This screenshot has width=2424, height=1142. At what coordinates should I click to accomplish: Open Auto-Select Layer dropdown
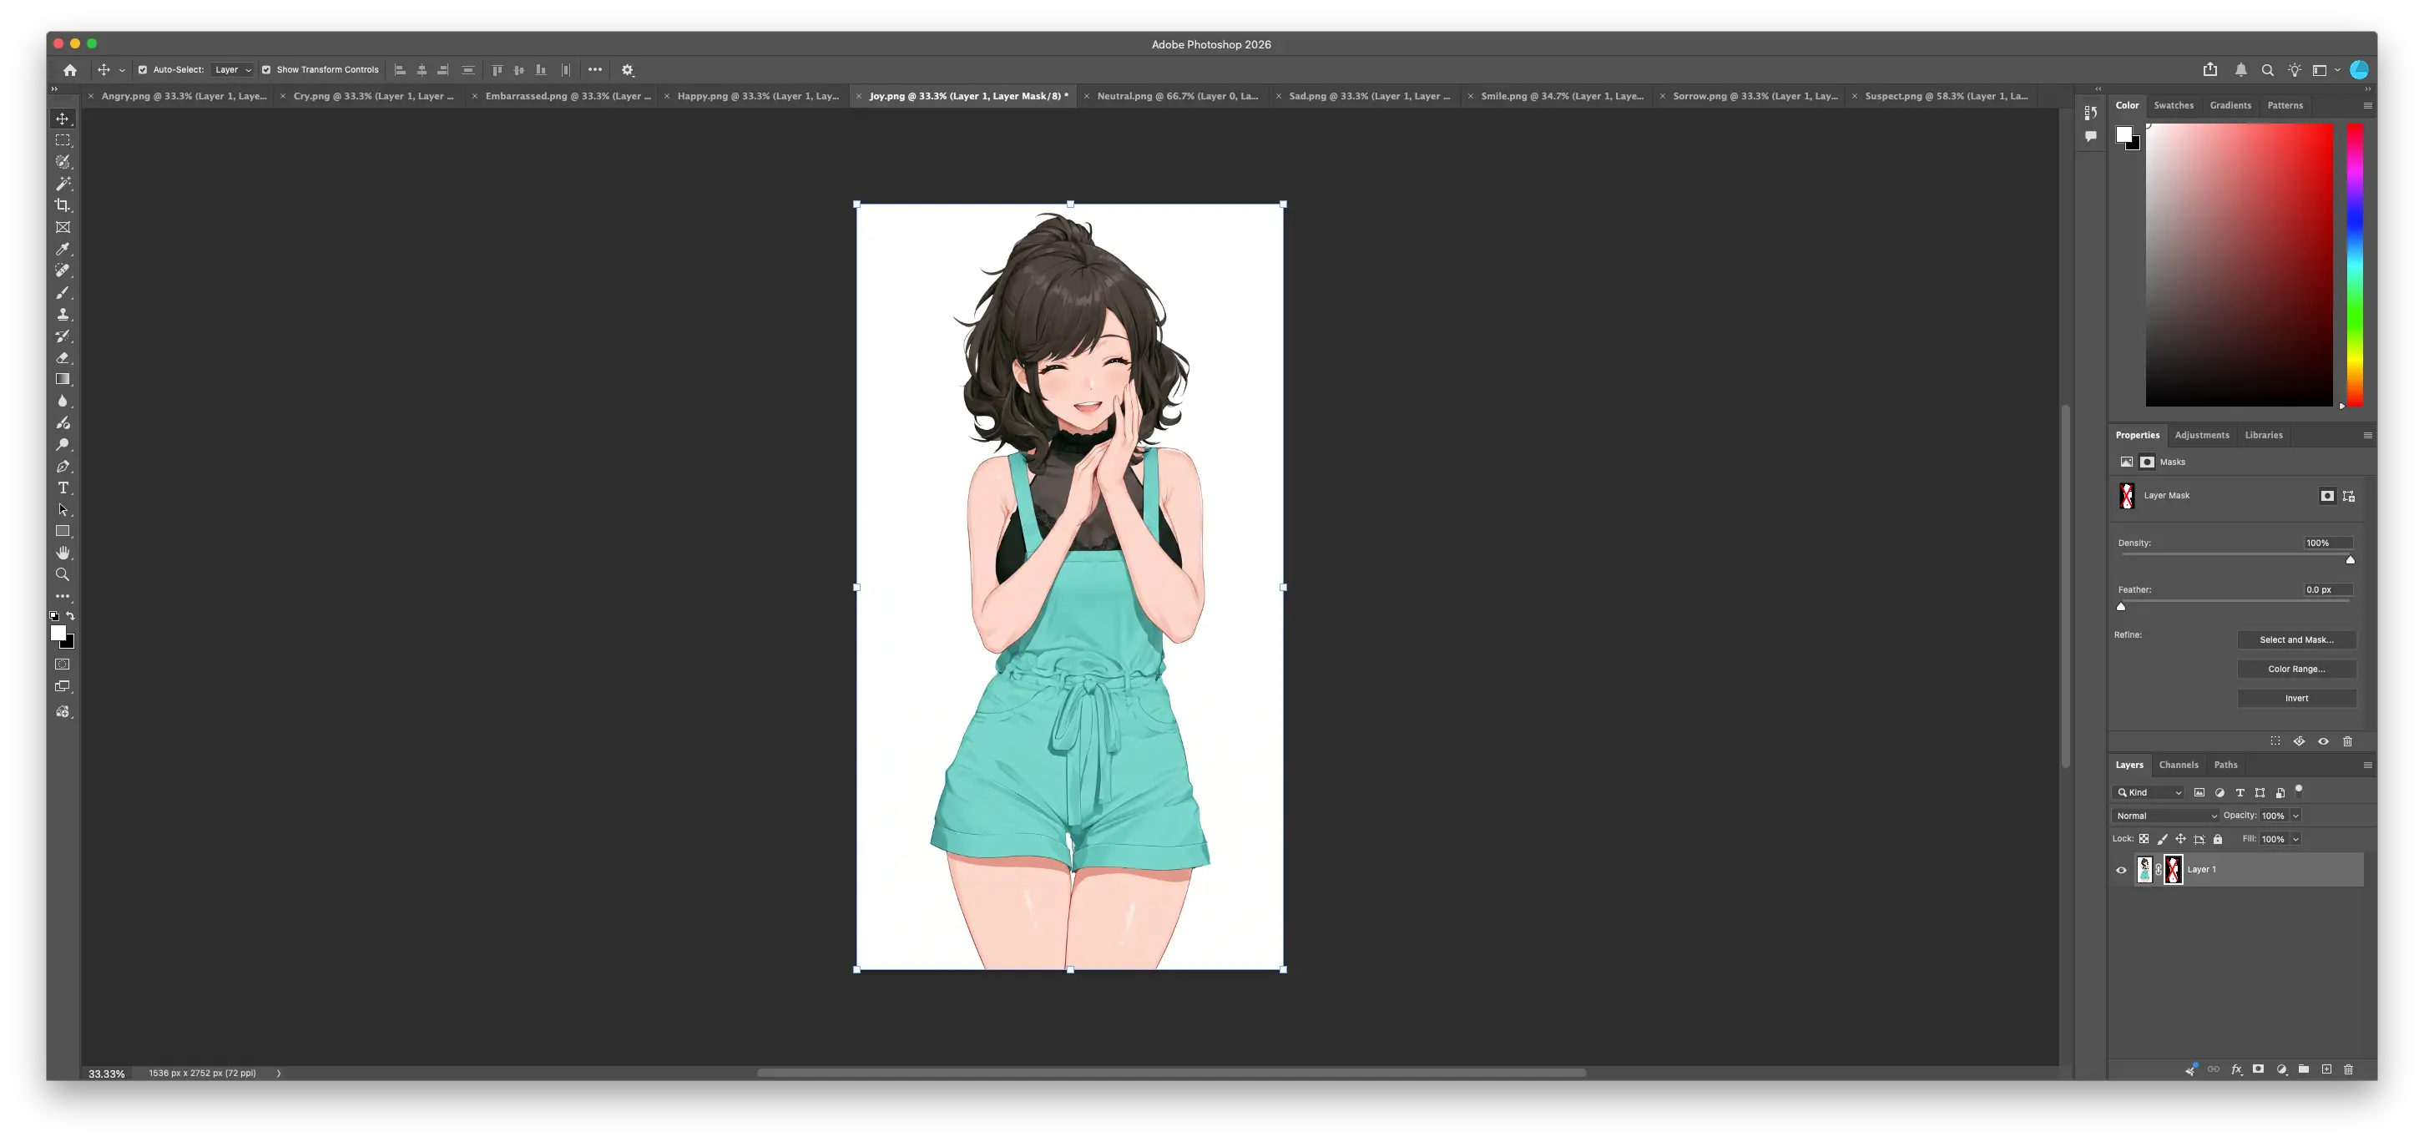[232, 69]
